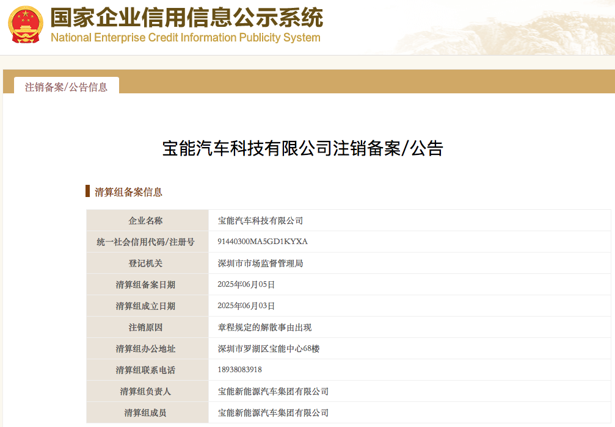Click the company name value 宝能汽车科技有限公司

(x=260, y=221)
